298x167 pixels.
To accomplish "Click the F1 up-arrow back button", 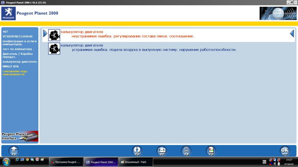I will pos(14,151).
